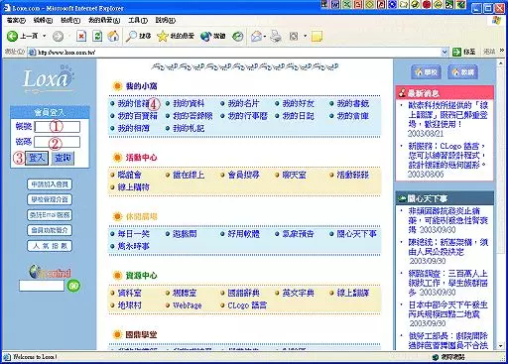Open the 說明(H) Help menu
This screenshot has width=508, height=364.
[166, 21]
